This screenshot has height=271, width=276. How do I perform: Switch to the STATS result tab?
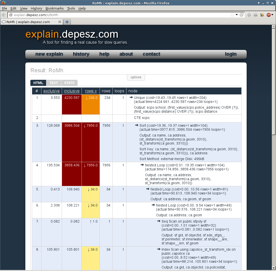pos(69,83)
